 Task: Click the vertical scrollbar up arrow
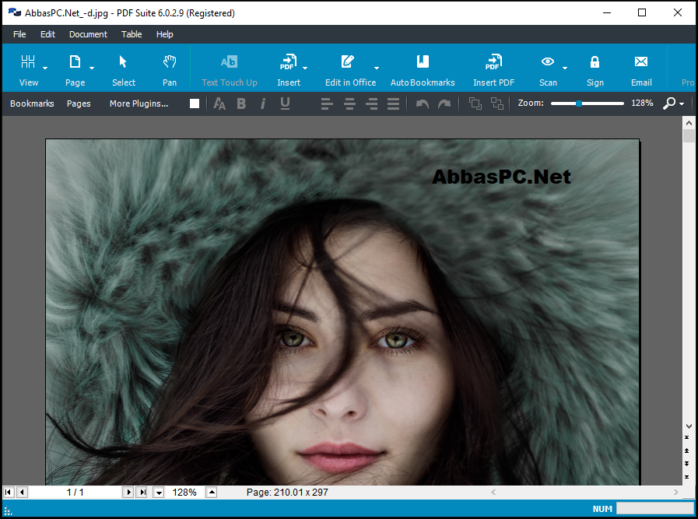[x=689, y=123]
